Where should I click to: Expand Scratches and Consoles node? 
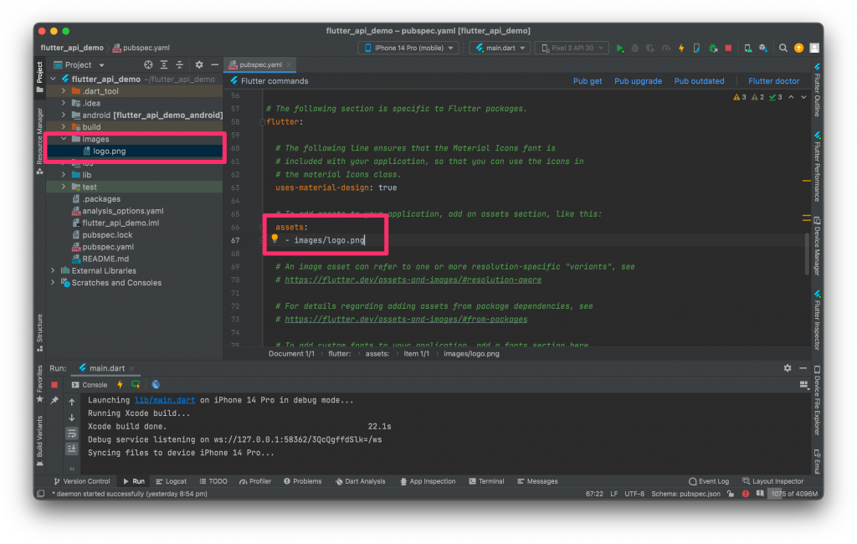point(53,283)
